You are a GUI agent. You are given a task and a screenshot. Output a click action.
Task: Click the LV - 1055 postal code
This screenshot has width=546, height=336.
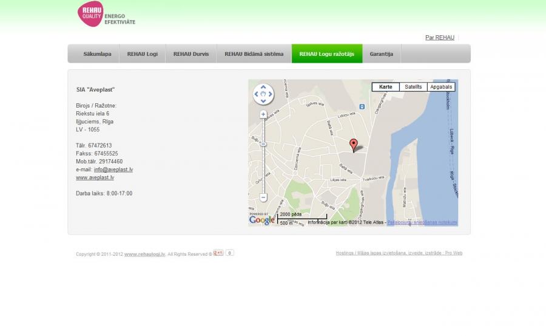pos(88,129)
